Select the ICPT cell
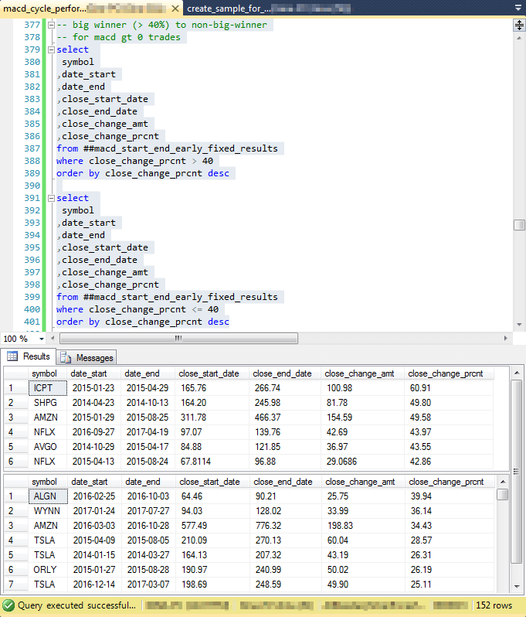Viewport: 526px width, 617px height. point(48,388)
